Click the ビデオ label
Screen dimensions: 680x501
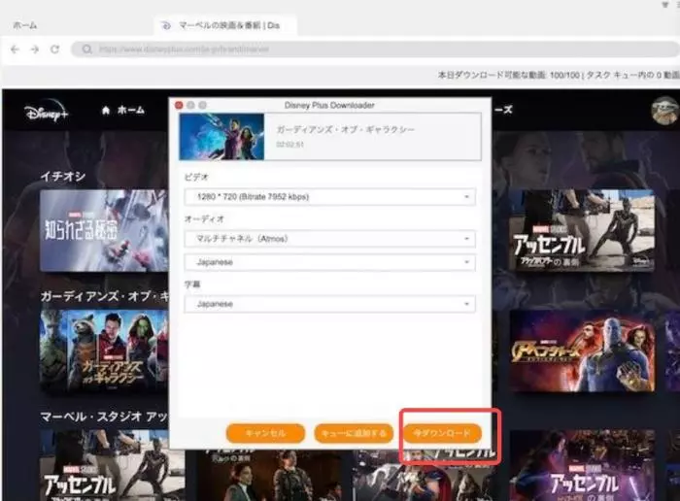pyautogui.click(x=196, y=178)
